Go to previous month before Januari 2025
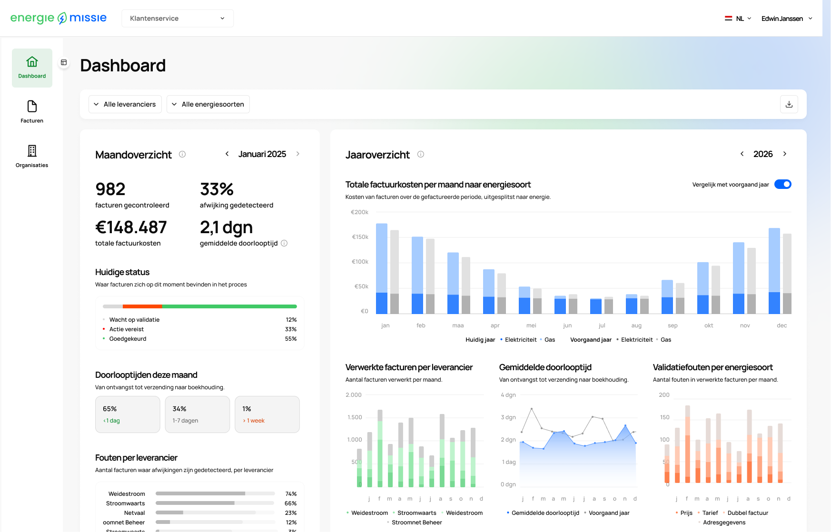Image resolution: width=831 pixels, height=532 pixels. [227, 154]
